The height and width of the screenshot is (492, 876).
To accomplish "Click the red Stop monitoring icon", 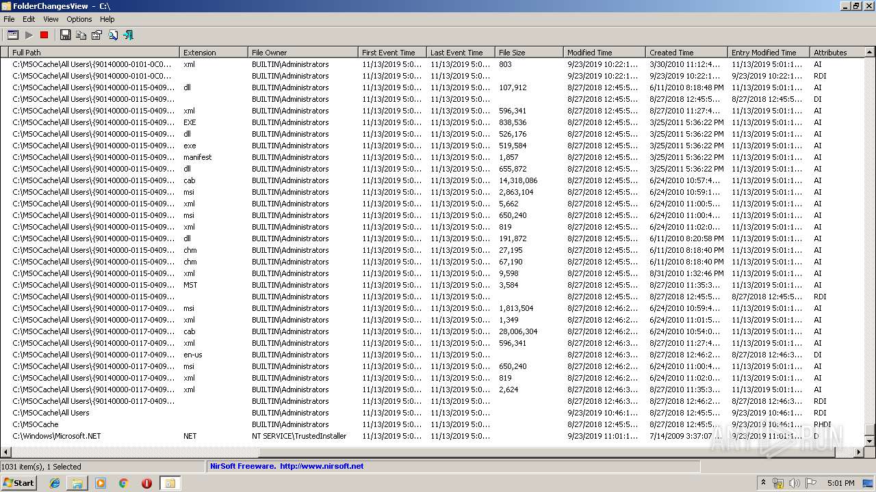I will pyautogui.click(x=44, y=35).
